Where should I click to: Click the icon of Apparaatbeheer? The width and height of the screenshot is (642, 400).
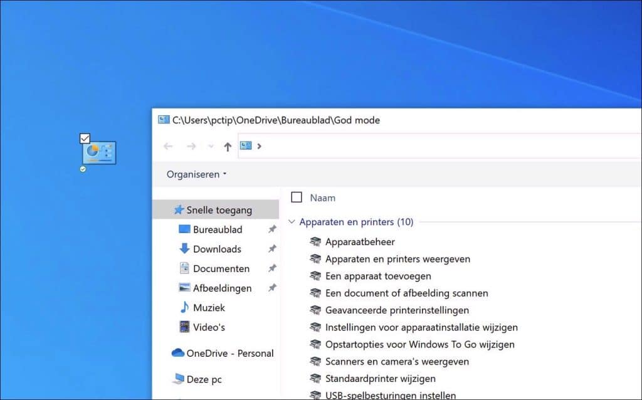[315, 241]
